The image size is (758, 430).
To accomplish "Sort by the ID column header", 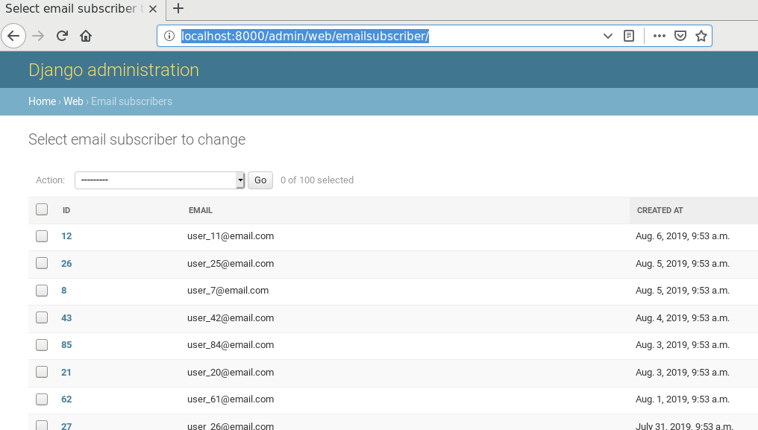I will coord(66,211).
